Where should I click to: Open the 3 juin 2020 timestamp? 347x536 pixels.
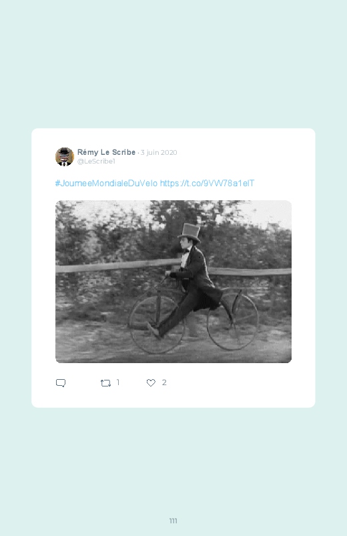click(159, 152)
